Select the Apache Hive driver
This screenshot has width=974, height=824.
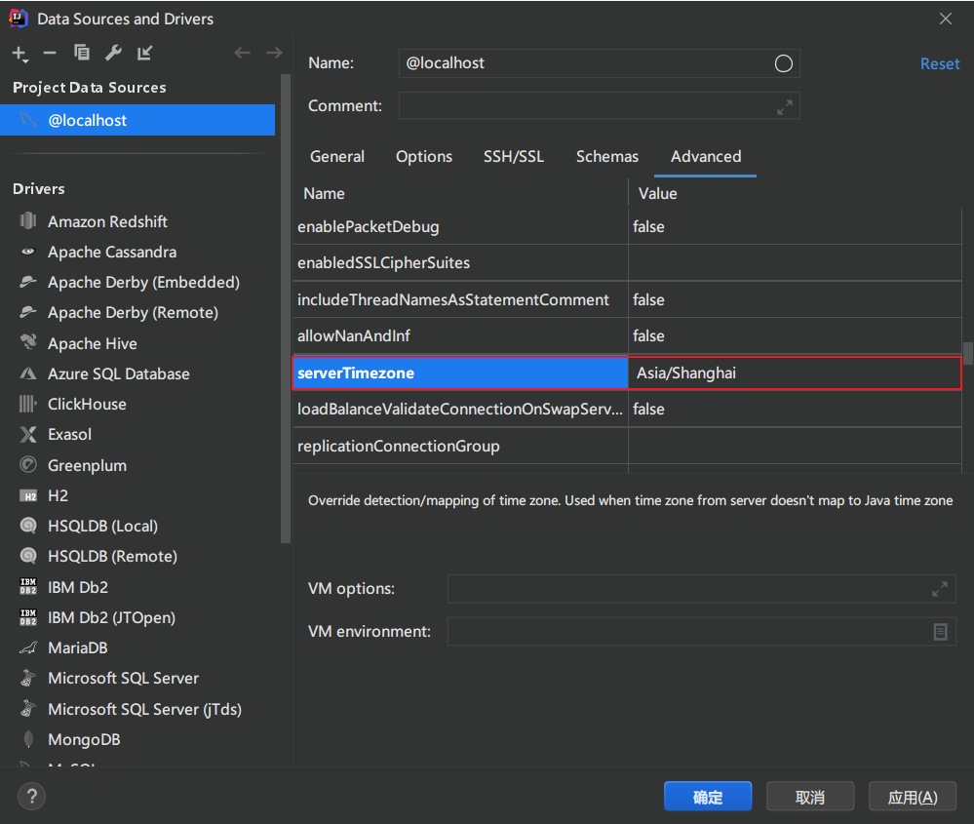coord(94,342)
